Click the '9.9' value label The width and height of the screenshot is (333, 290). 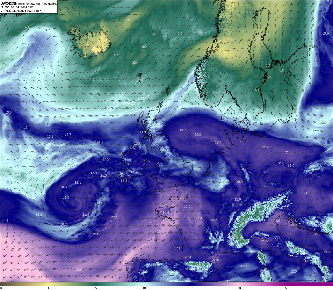pyautogui.click(x=145, y=272)
